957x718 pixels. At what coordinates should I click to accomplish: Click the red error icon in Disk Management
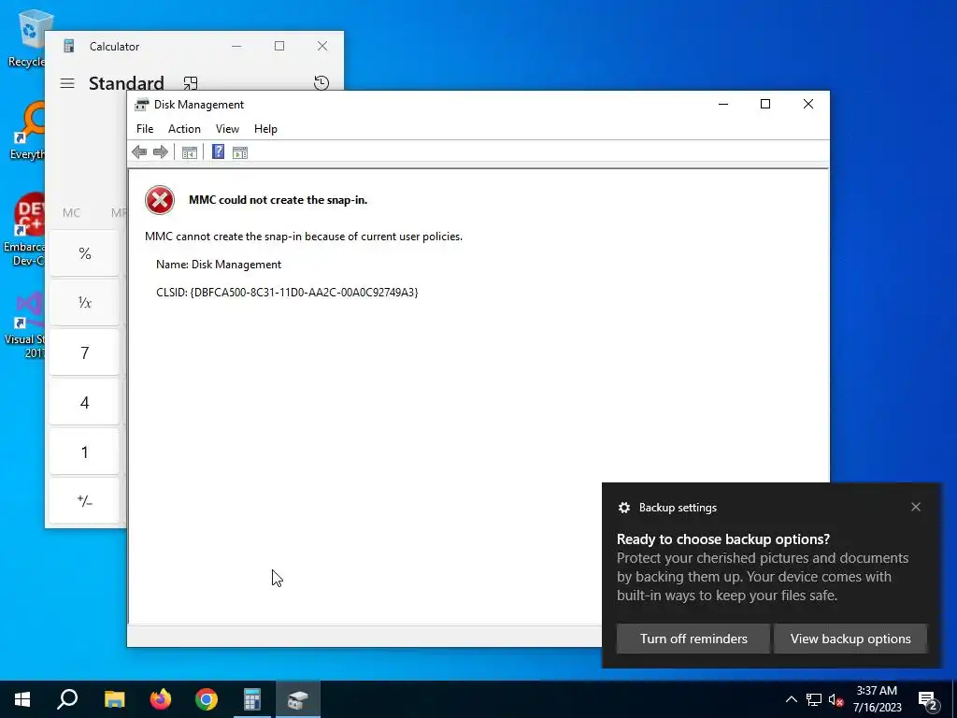(x=160, y=200)
